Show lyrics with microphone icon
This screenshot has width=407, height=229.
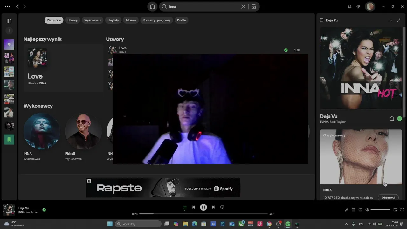(x=347, y=210)
